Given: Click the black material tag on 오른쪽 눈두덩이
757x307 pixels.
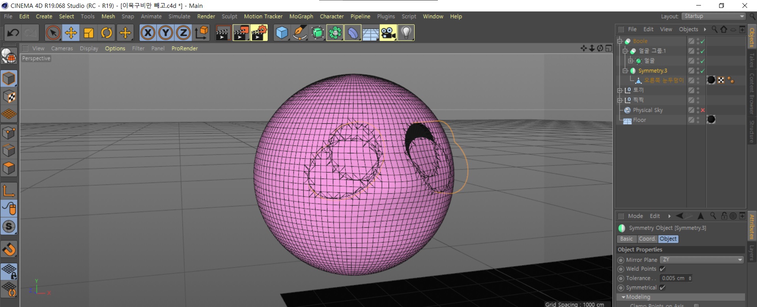Looking at the screenshot, I should coord(711,80).
